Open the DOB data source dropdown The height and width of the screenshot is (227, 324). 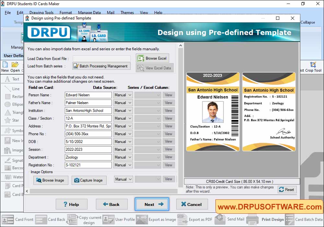tap(123, 142)
